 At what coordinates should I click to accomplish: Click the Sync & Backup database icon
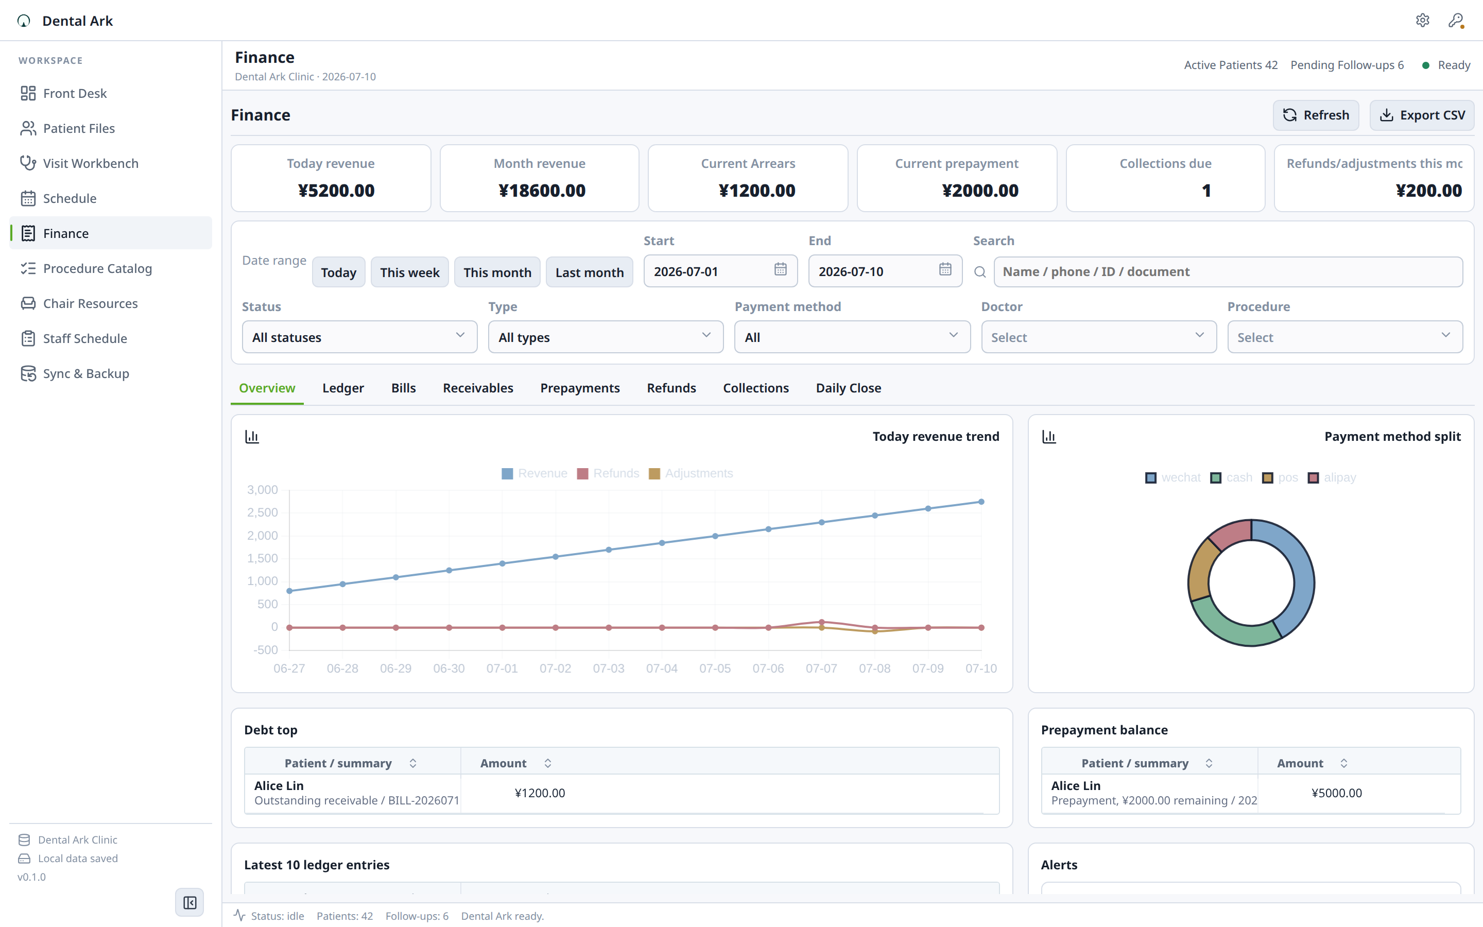pyautogui.click(x=28, y=373)
